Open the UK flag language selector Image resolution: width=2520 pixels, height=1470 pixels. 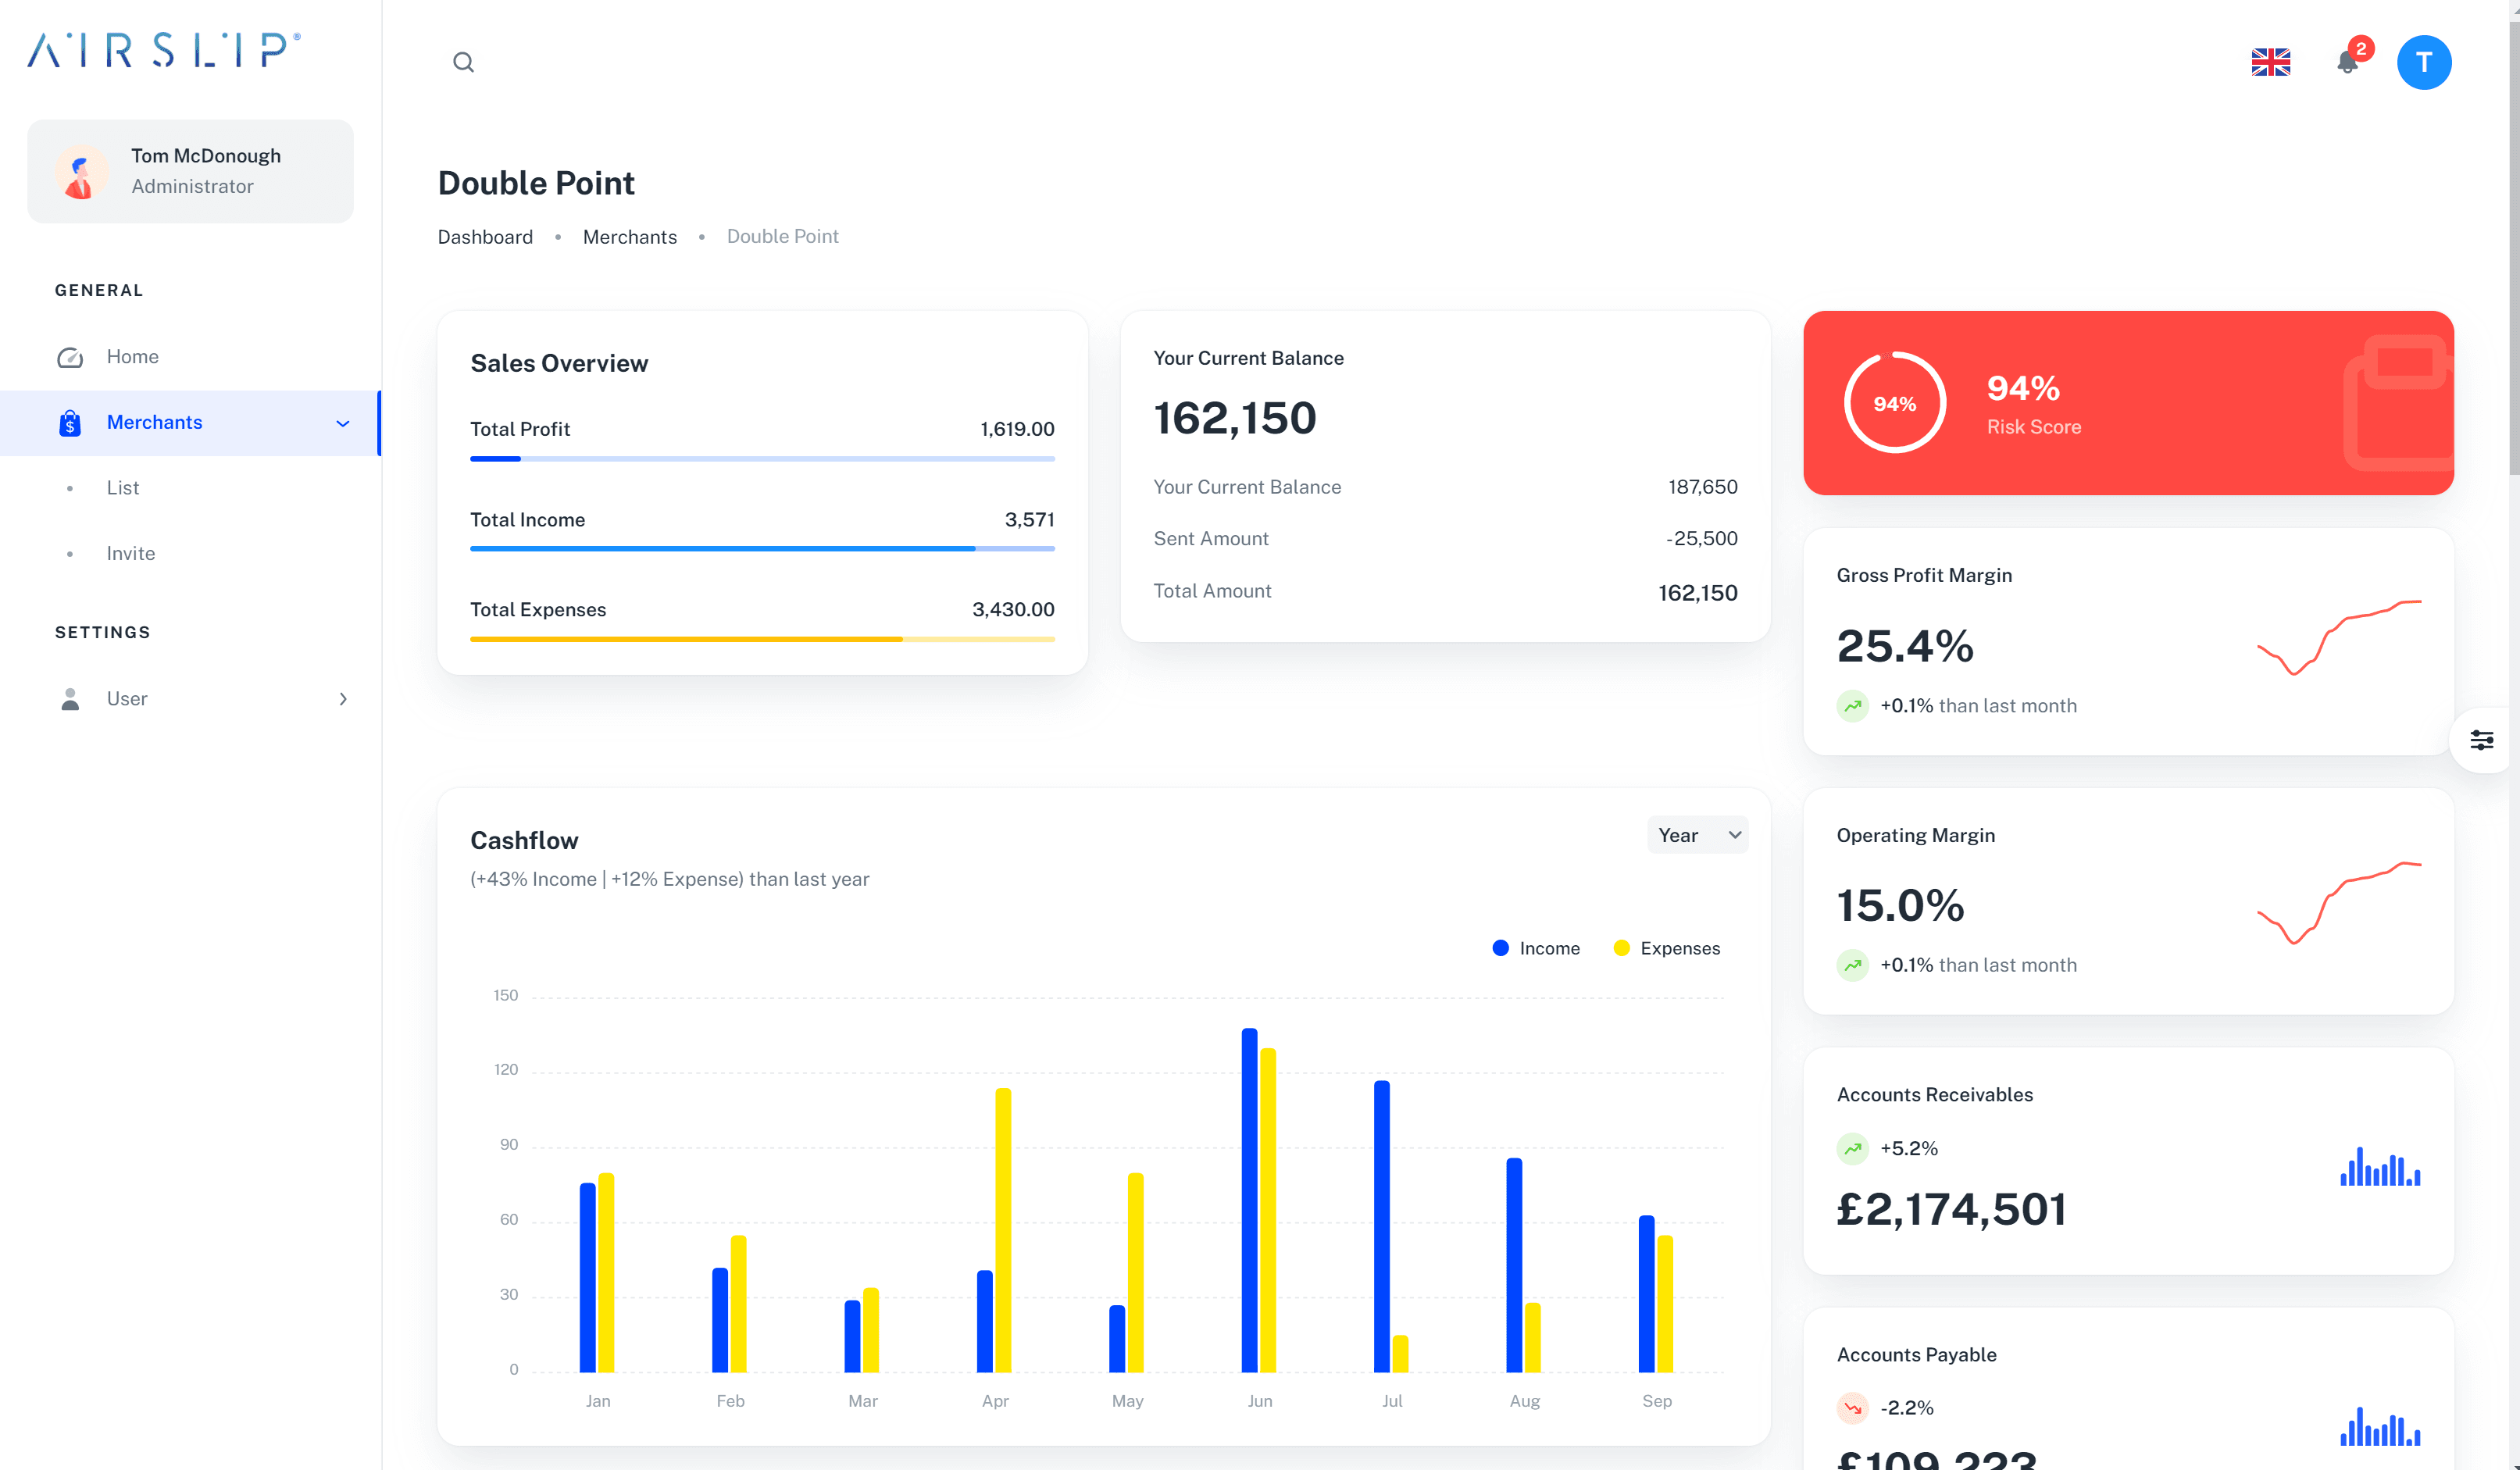(2270, 62)
